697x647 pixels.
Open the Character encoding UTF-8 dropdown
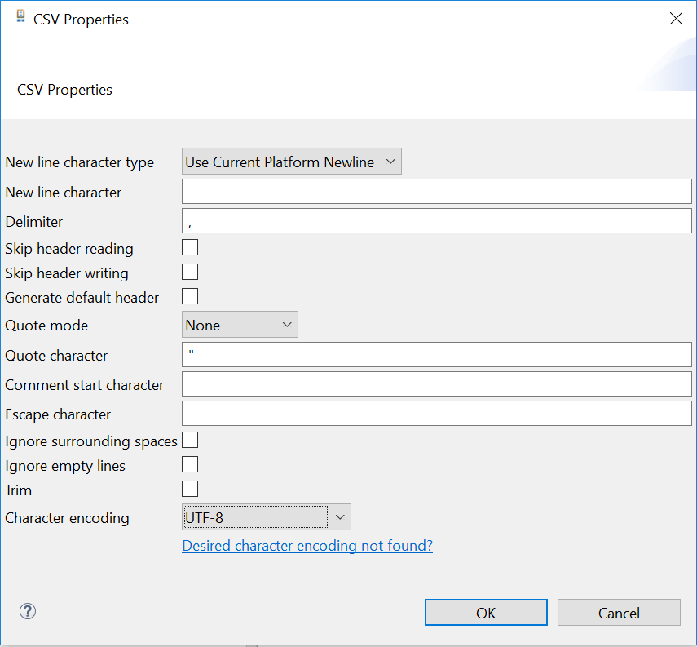(x=267, y=517)
